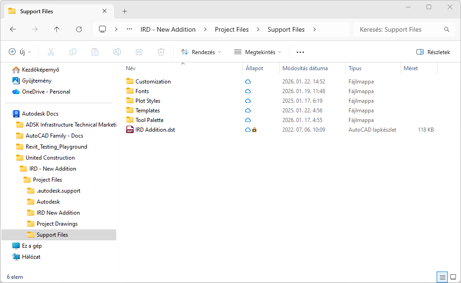Viewport: 461px width, 283px height.
Task: Select Project Drawings in folder tree
Action: (57, 224)
